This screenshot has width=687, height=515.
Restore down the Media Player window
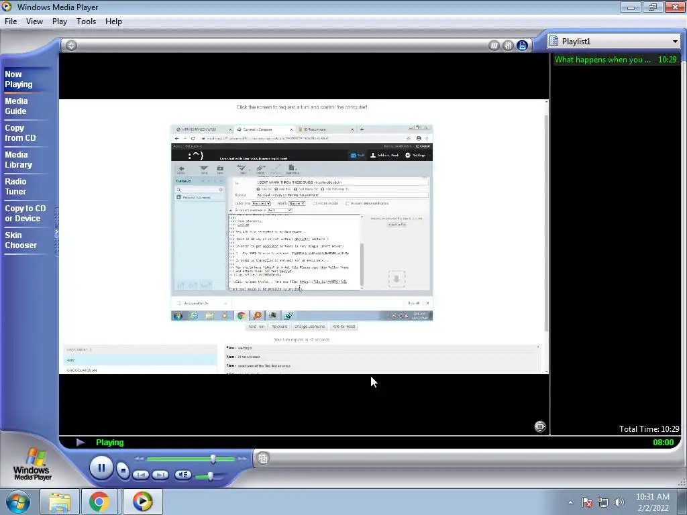tap(653, 7)
